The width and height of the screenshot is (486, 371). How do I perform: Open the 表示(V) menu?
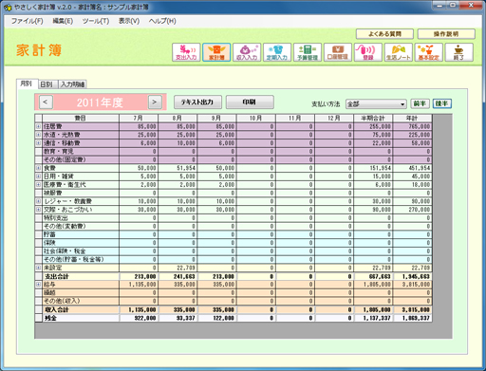(x=129, y=21)
